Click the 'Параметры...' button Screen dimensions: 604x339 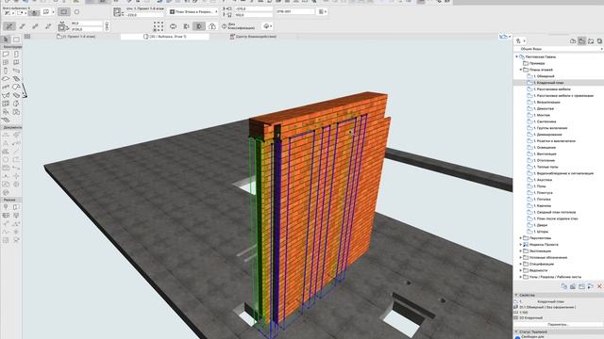558,324
